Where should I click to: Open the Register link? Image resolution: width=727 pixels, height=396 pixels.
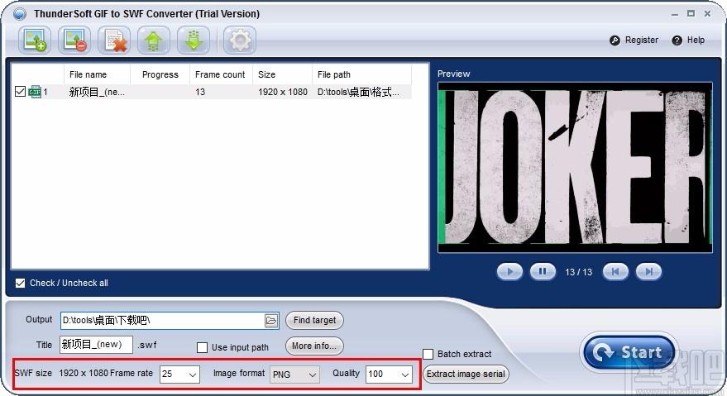[x=642, y=41]
